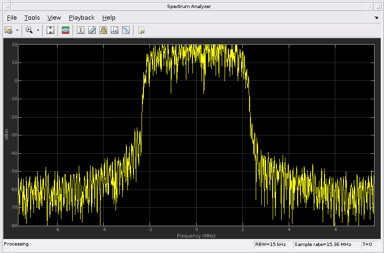Open the Tools menu

point(32,18)
